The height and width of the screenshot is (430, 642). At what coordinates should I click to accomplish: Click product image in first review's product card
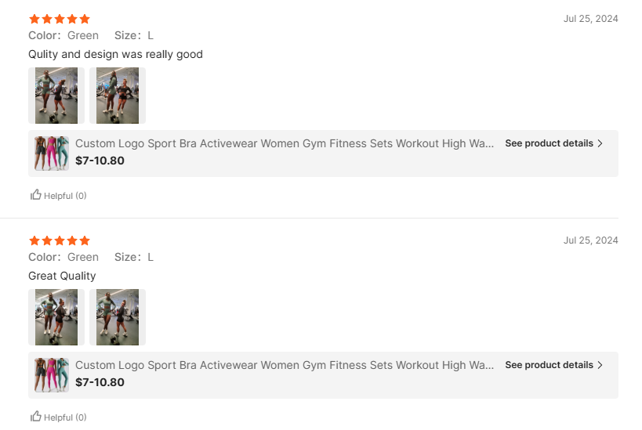[x=52, y=154]
